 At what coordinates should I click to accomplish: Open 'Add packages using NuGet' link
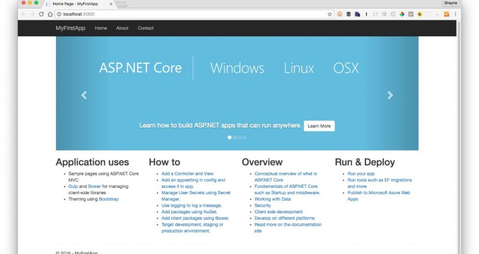189,212
